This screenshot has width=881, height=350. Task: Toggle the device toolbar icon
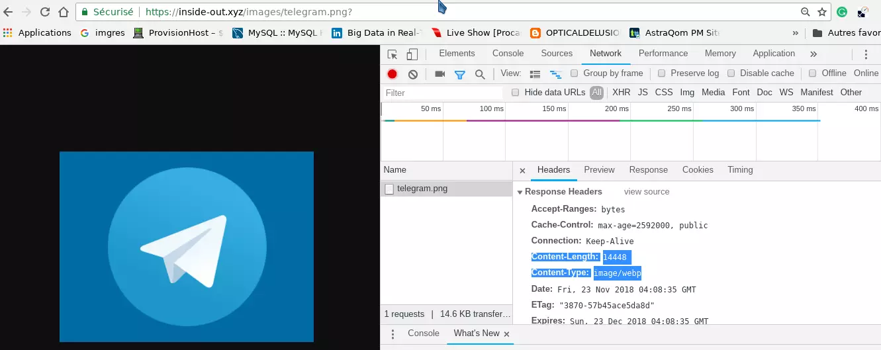coord(412,54)
